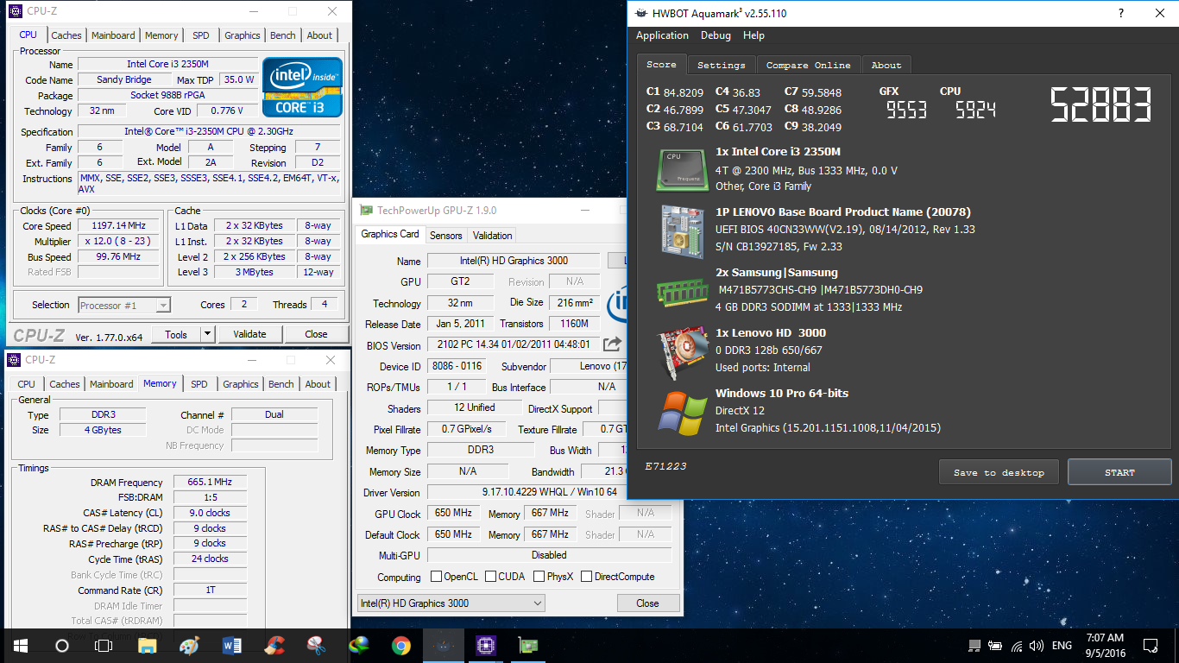The height and width of the screenshot is (663, 1179).
Task: Enable the DirectCompute checkbox in GPU-Z
Action: pos(587,577)
